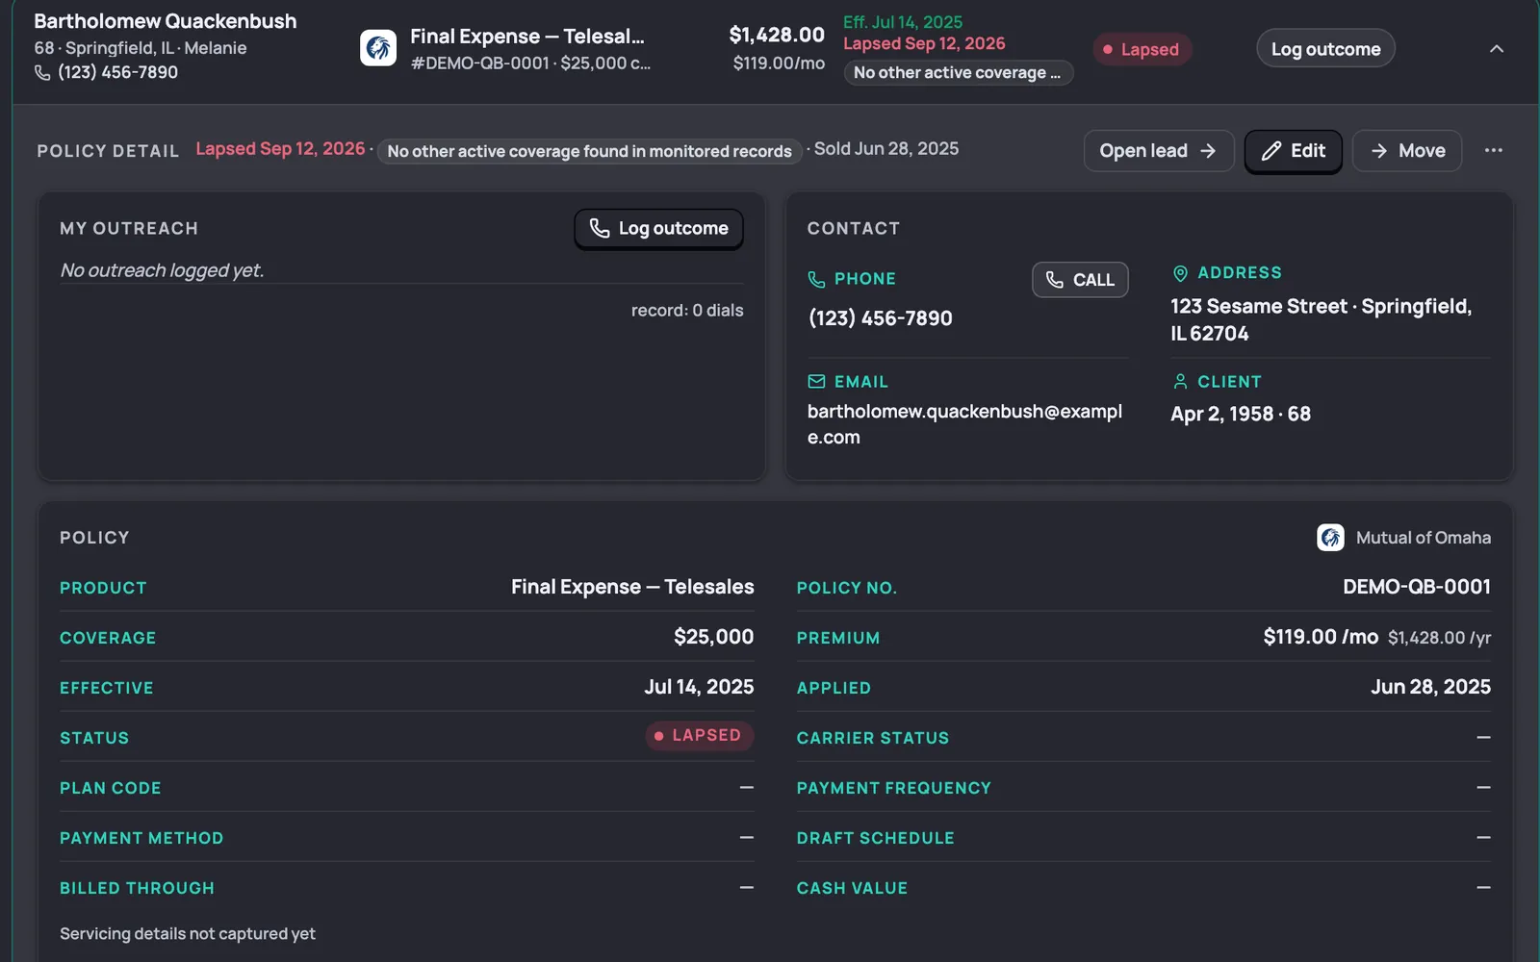This screenshot has height=962, width=1540.
Task: Click Mutual of Omaha carrier name
Action: pos(1423,538)
